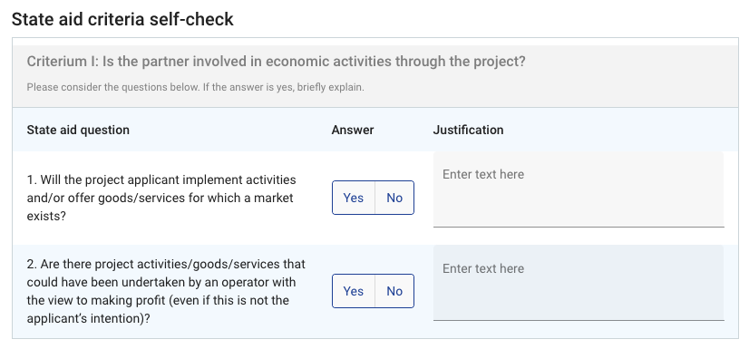The image size is (749, 349).
Task: Click the 'Justification' column header
Action: click(468, 130)
